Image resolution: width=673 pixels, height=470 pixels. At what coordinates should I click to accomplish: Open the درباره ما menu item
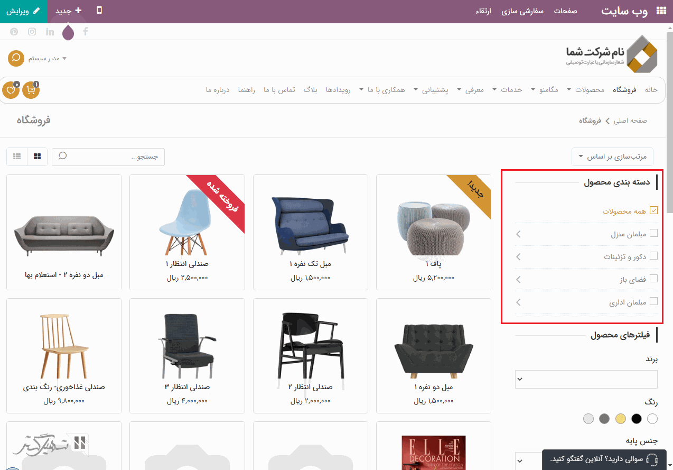218,90
